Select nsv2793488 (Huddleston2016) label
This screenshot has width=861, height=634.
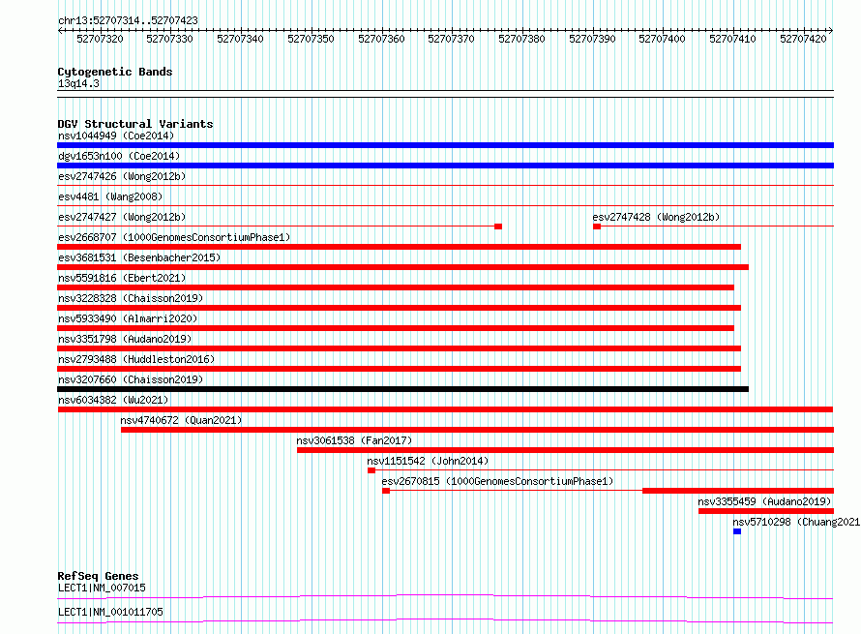pyautogui.click(x=136, y=359)
